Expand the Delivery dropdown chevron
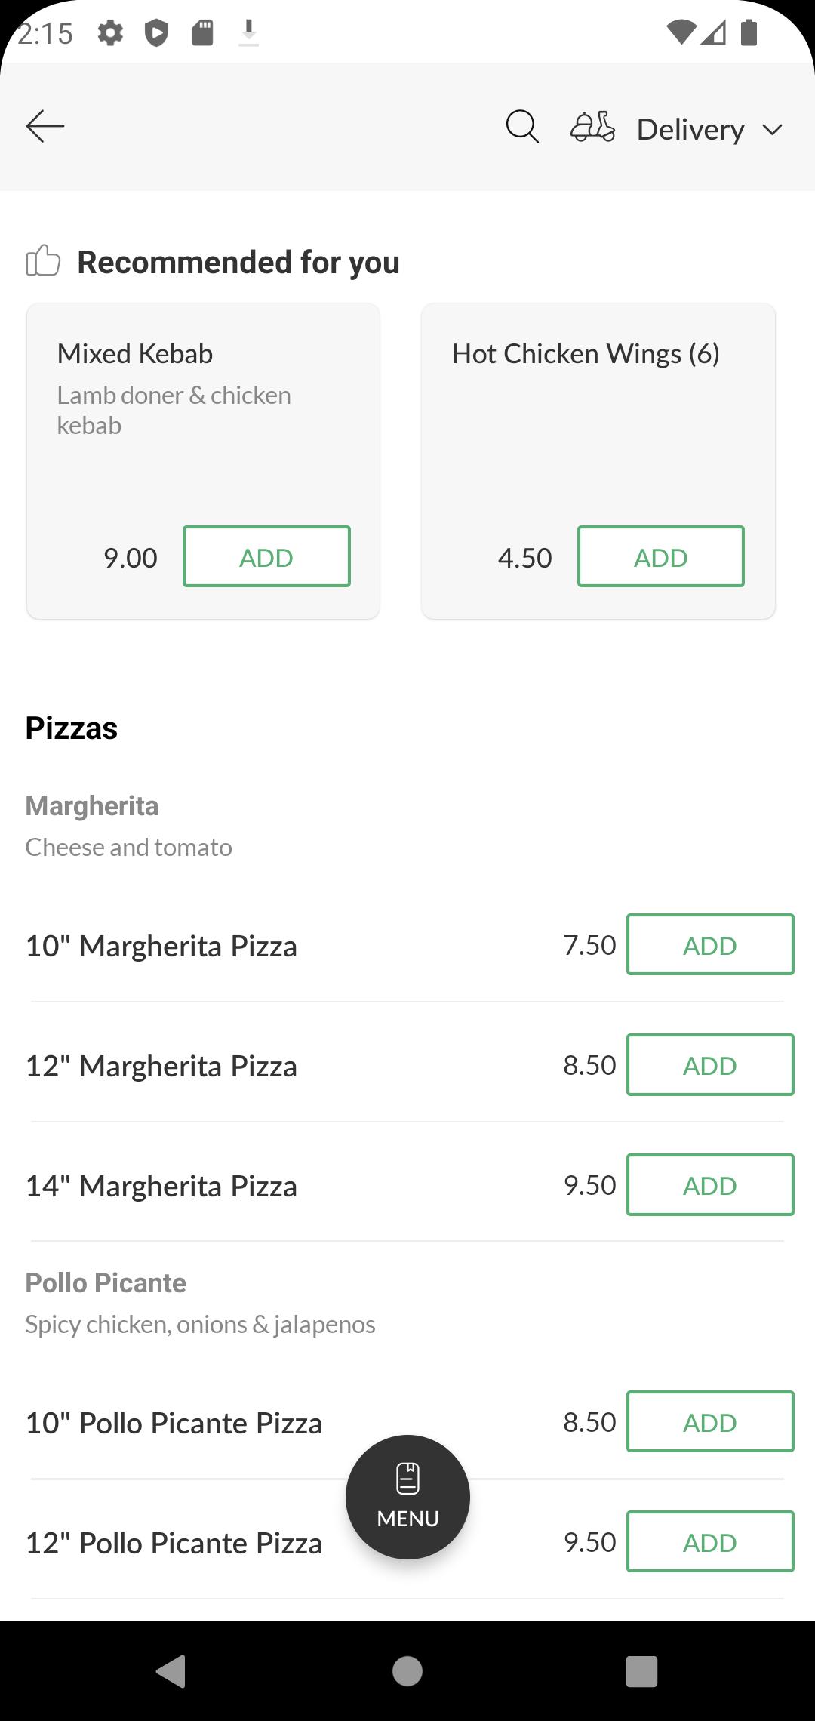The width and height of the screenshot is (815, 1721). click(x=772, y=130)
